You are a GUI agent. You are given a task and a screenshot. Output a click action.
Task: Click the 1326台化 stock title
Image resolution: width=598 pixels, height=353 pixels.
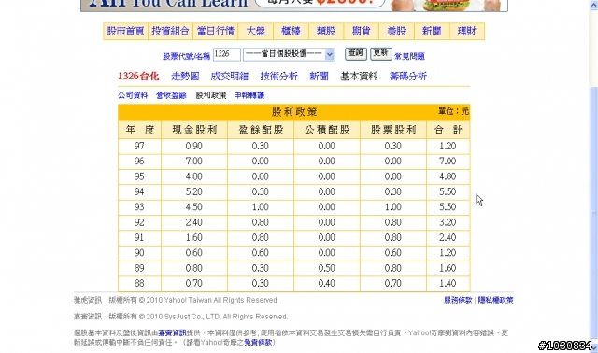pos(138,77)
